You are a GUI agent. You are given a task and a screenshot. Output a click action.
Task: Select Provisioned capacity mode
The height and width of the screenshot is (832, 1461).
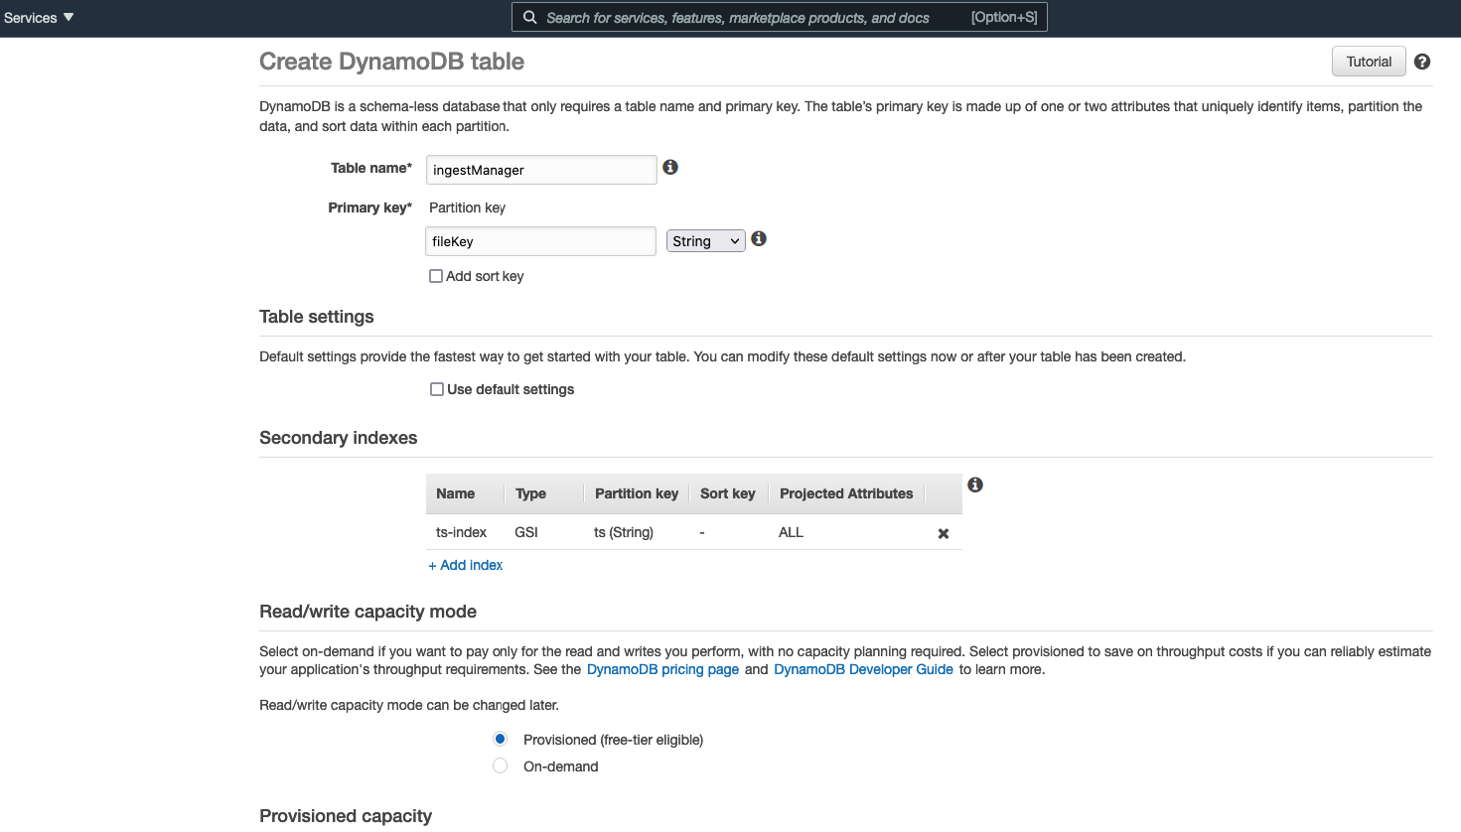(x=501, y=740)
